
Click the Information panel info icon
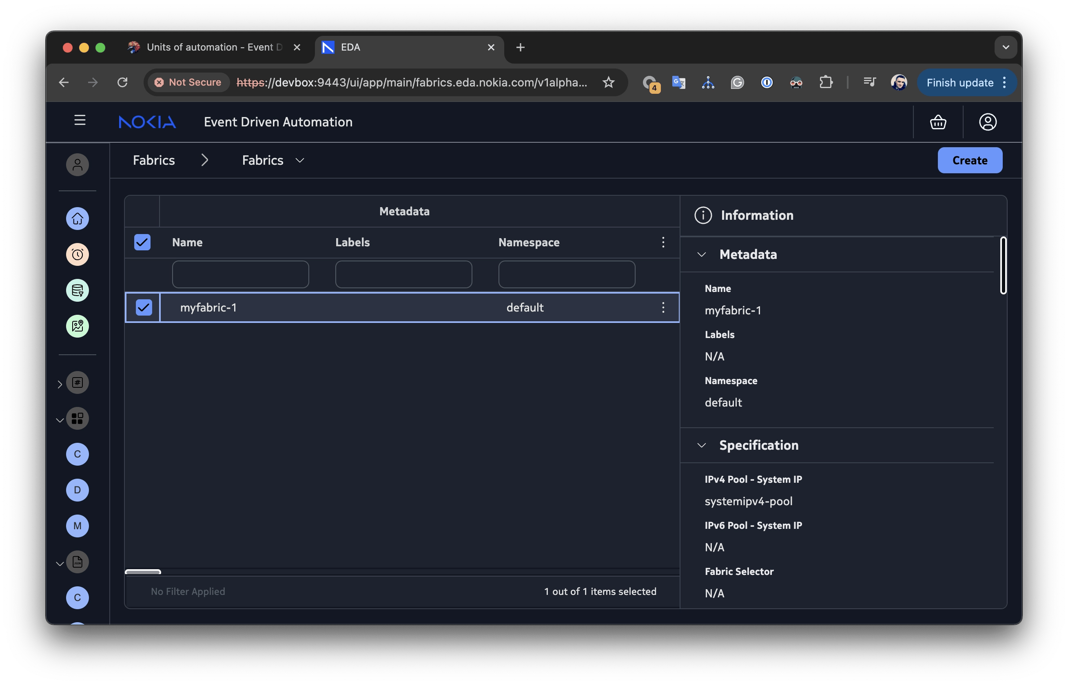pos(703,215)
